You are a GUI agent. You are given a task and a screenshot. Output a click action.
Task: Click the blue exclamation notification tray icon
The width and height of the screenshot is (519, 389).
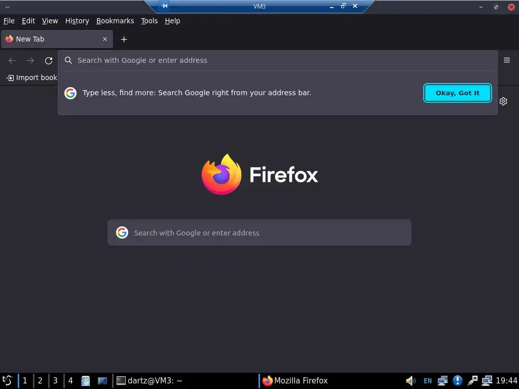coord(458,381)
